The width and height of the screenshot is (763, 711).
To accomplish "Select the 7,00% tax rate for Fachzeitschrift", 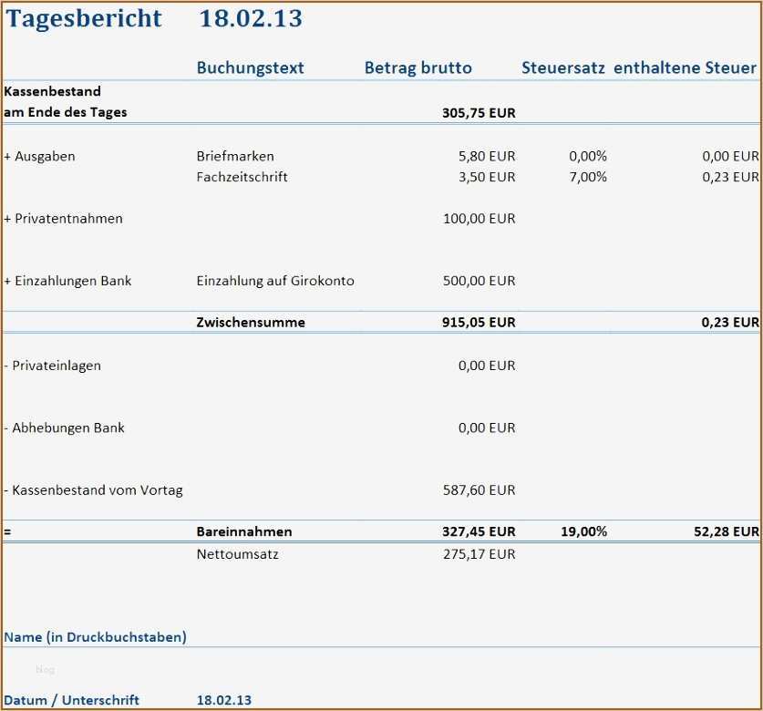I will pos(589,177).
